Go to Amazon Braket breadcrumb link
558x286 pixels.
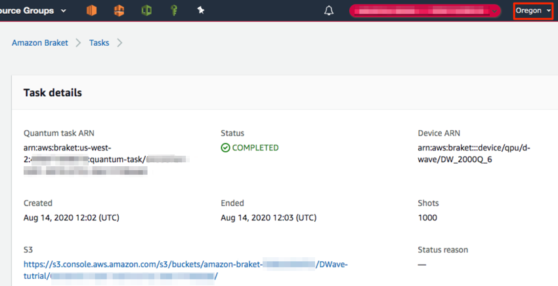coord(40,43)
